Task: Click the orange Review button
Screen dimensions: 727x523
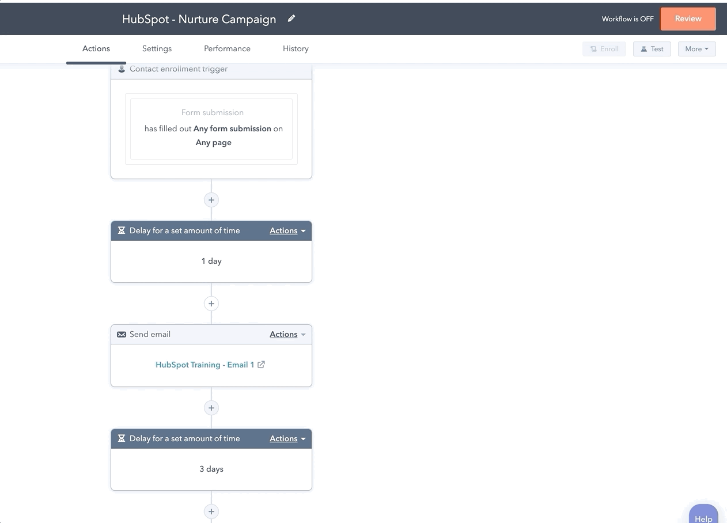Action: pyautogui.click(x=688, y=19)
